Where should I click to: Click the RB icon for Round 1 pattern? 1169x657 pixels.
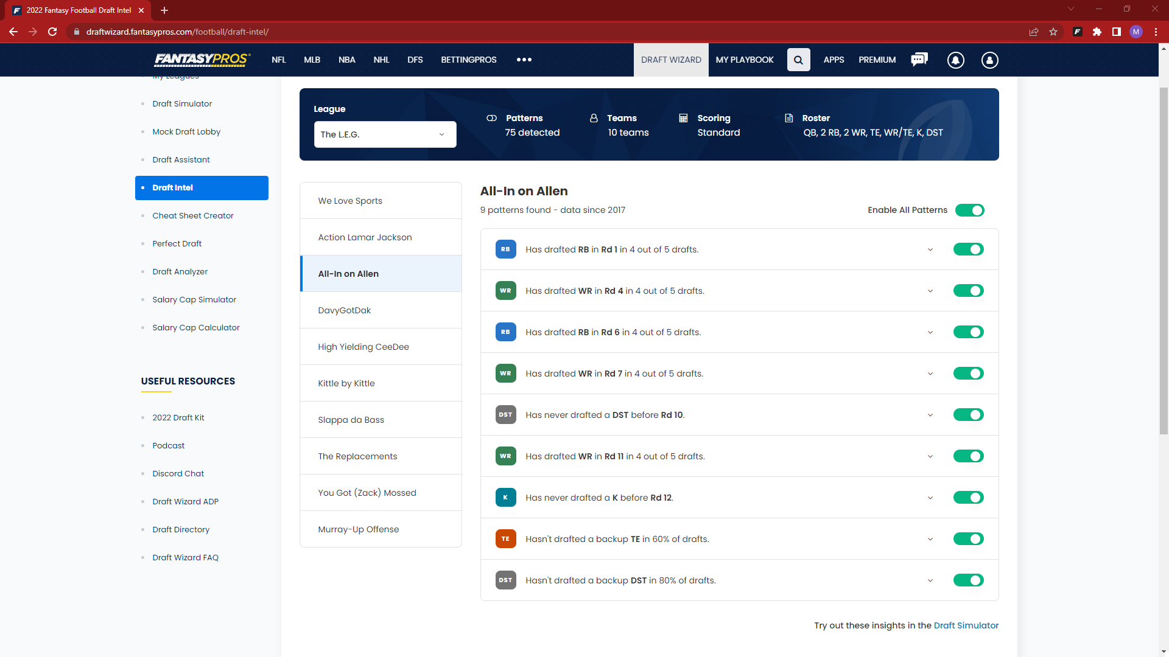[x=506, y=249]
